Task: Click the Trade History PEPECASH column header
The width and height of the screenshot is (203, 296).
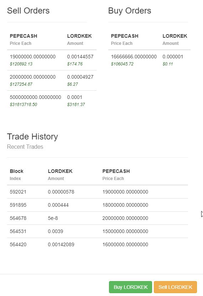Action: [x=116, y=171]
